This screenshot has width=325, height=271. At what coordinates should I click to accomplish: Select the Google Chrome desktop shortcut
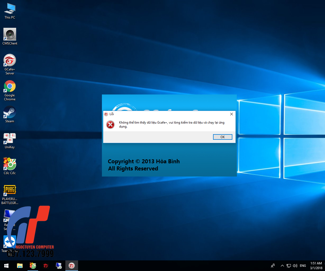pyautogui.click(x=10, y=91)
